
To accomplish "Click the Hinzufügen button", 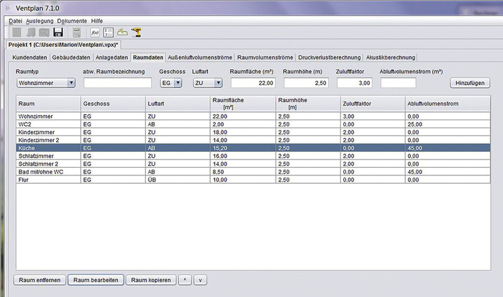I will tap(470, 83).
